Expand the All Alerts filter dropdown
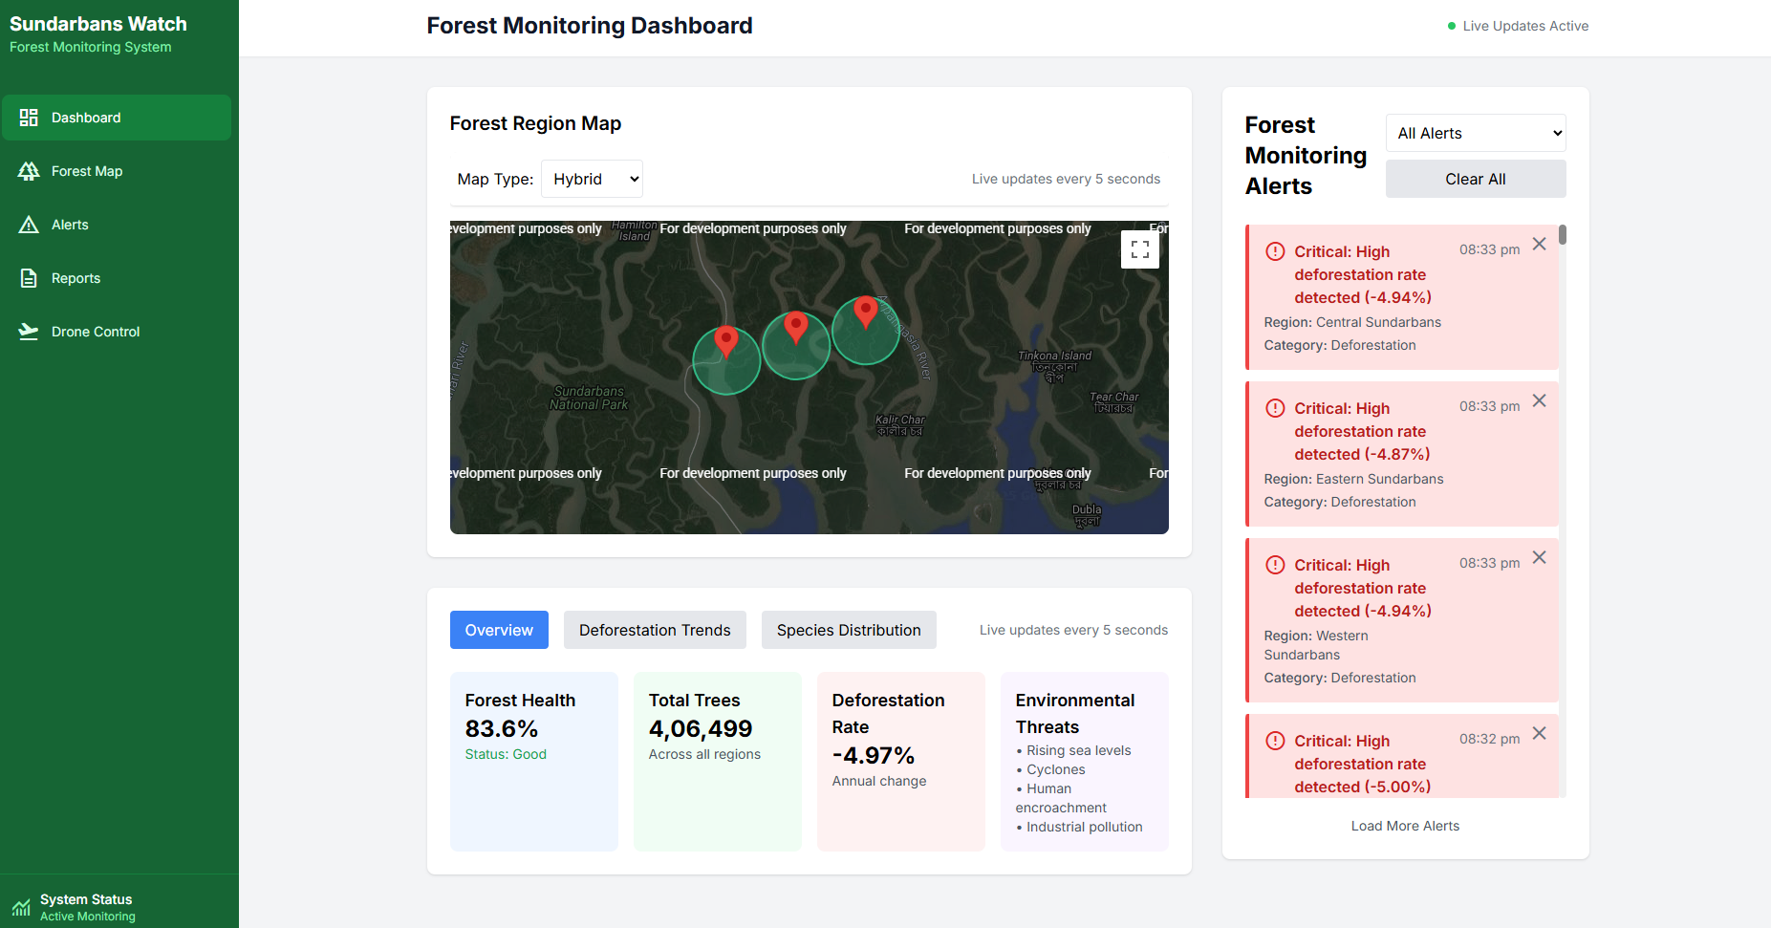This screenshot has height=928, width=1771. pyautogui.click(x=1475, y=134)
